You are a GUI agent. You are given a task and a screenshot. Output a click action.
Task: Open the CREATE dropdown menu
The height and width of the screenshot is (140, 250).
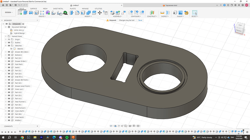click(42, 16)
